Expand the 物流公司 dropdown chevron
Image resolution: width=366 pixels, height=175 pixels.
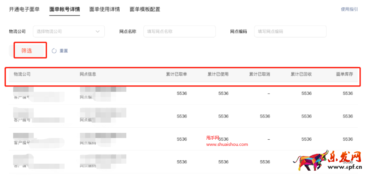98,31
